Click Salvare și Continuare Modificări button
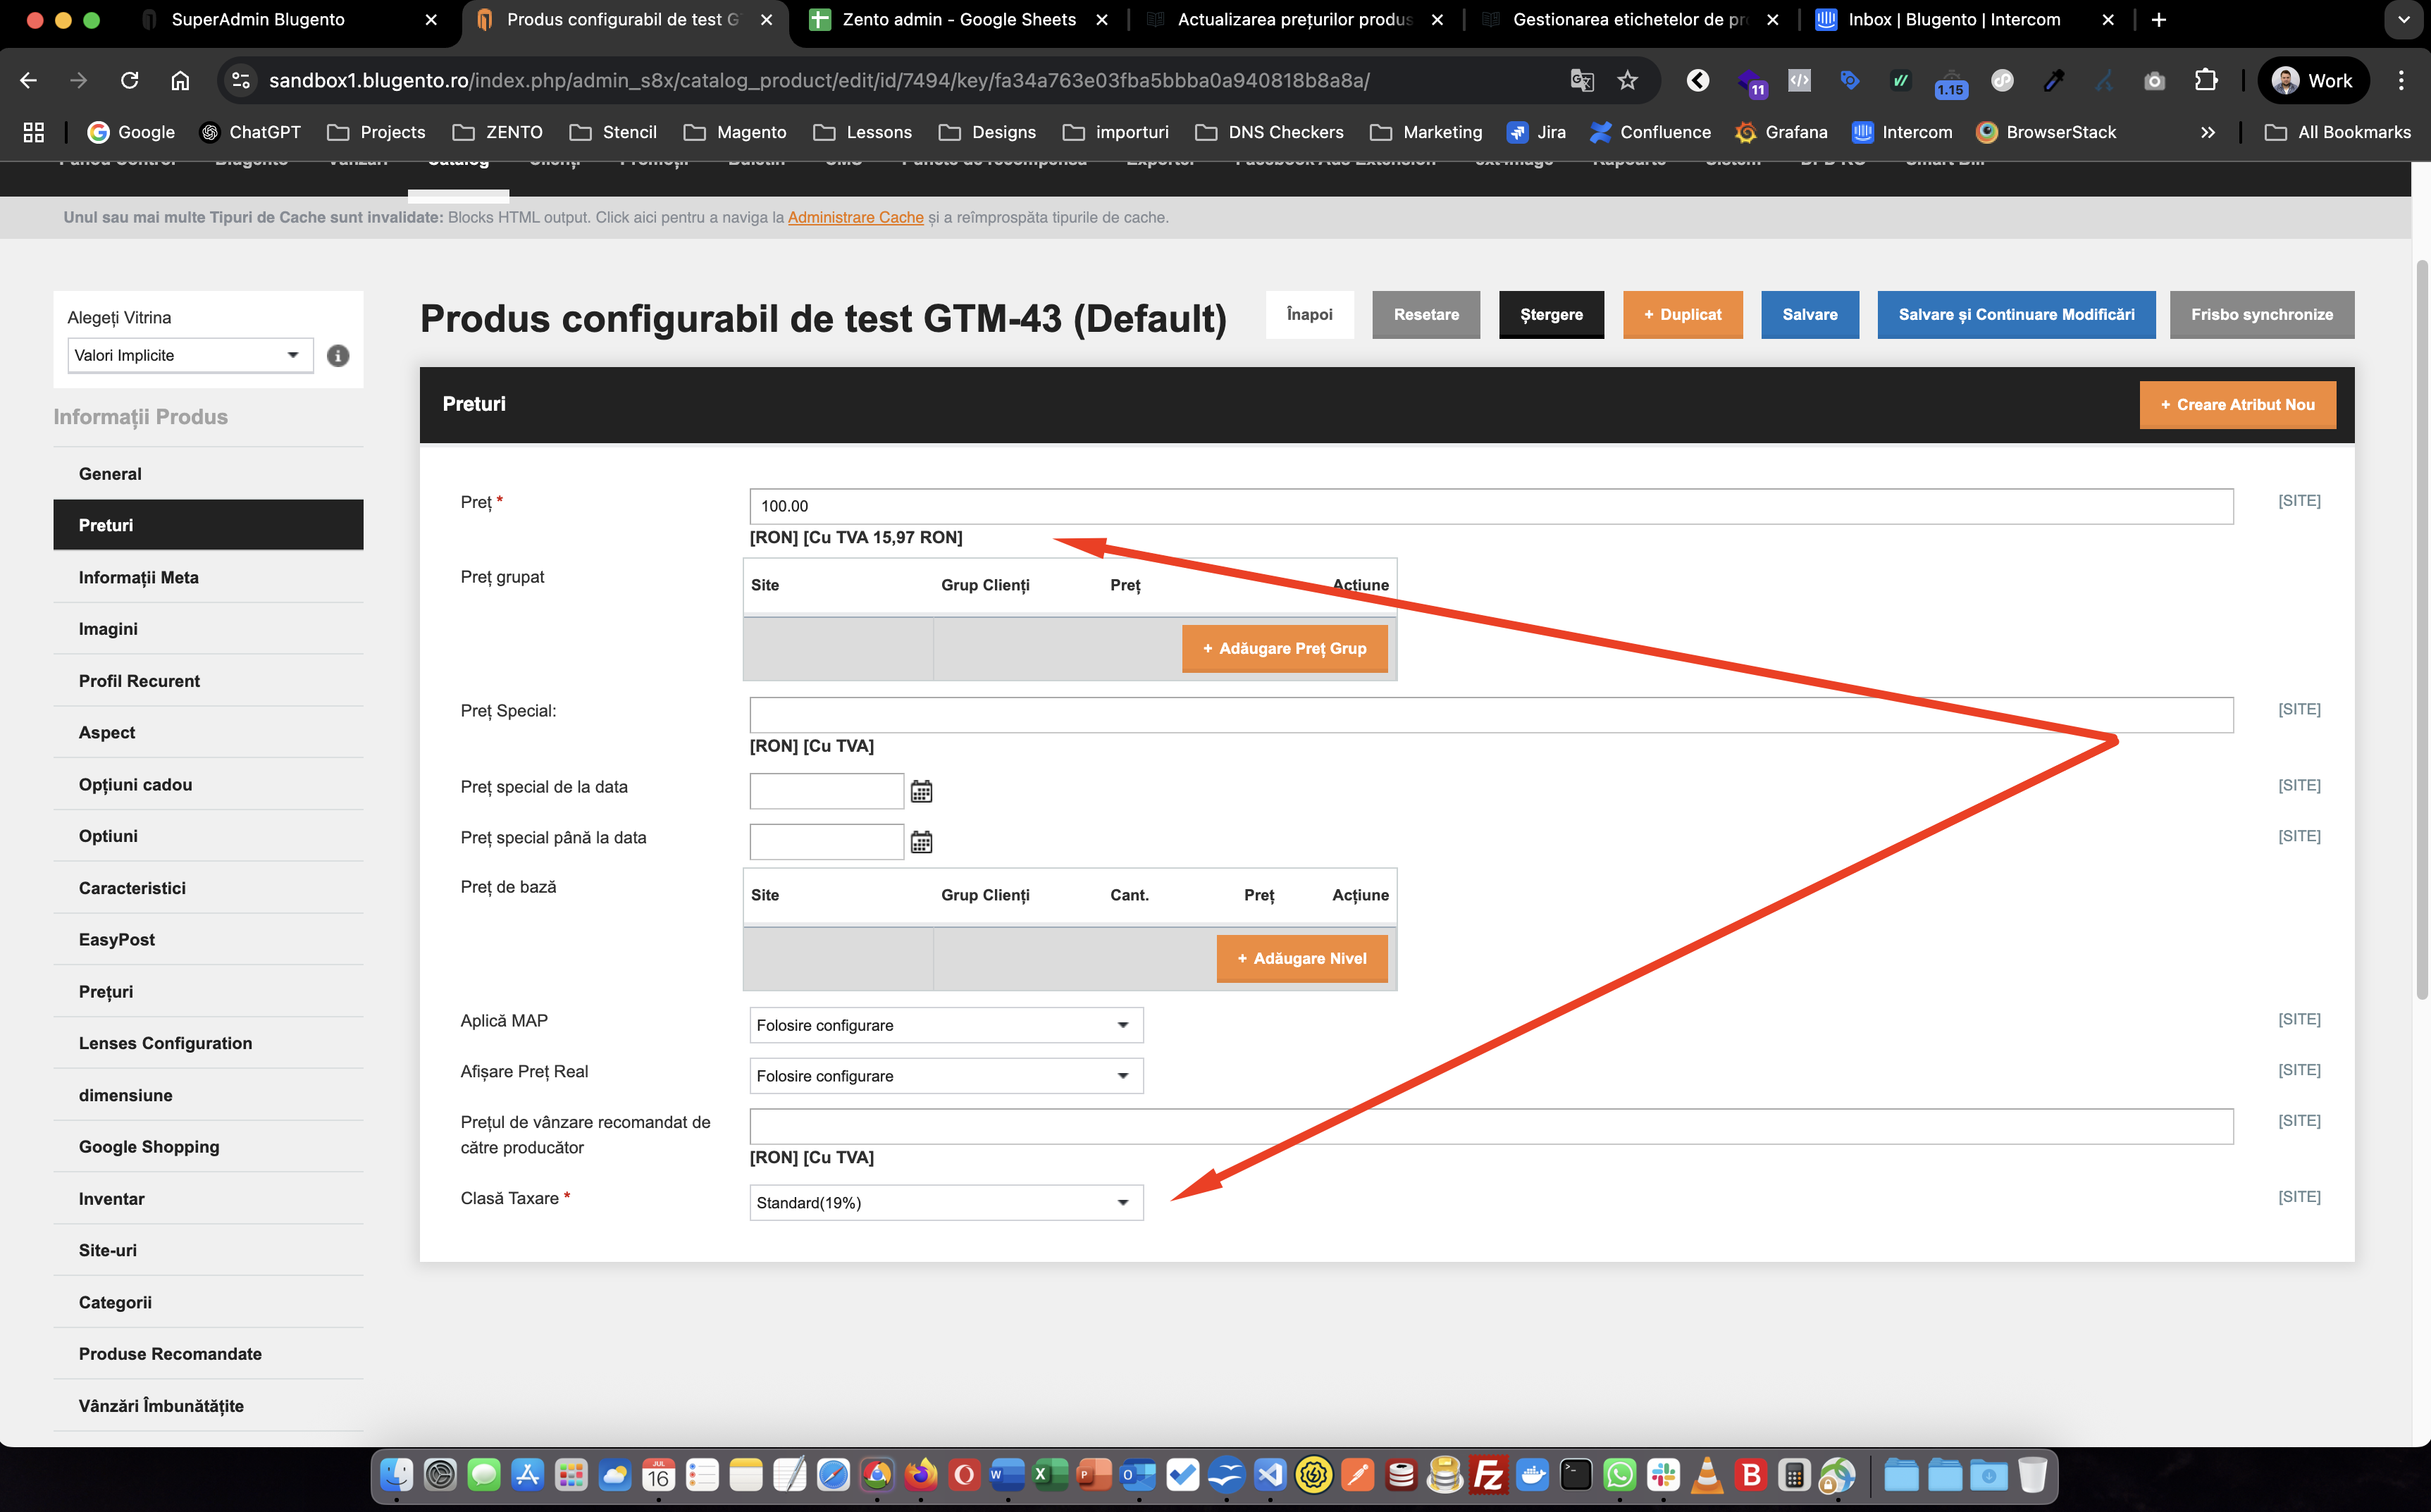2431x1512 pixels. point(2016,315)
